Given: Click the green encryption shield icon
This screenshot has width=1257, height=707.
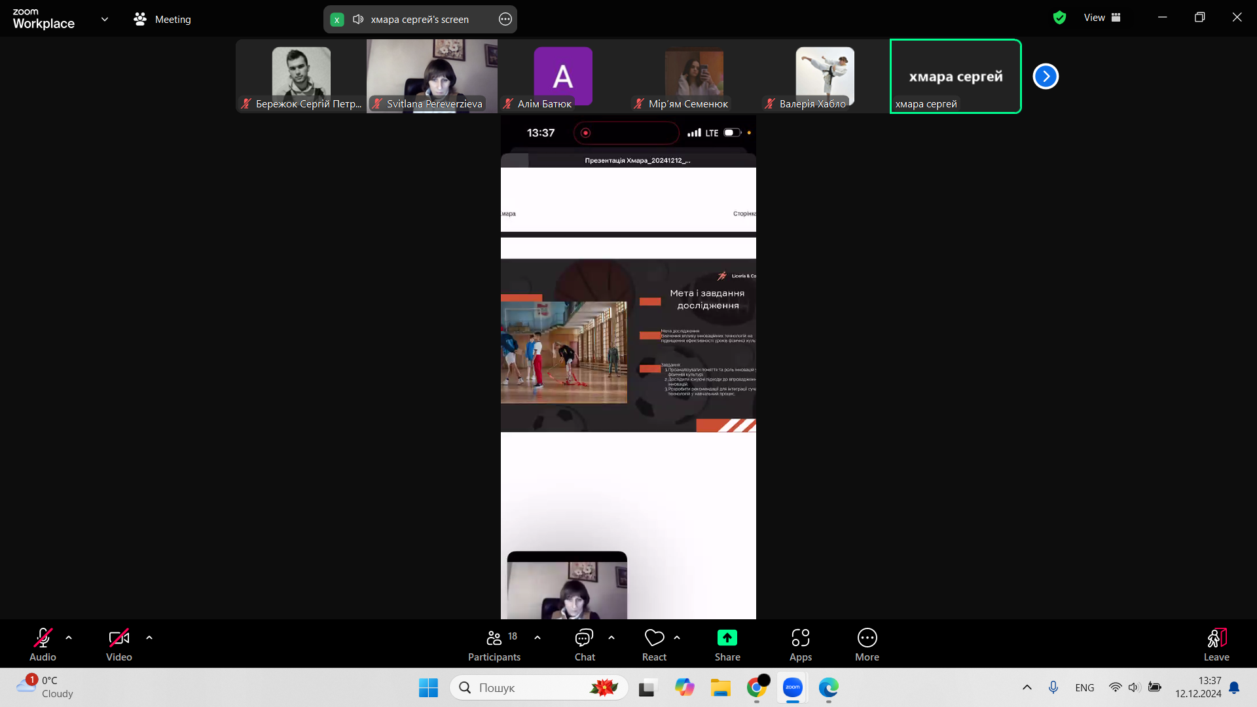Looking at the screenshot, I should (1059, 18).
